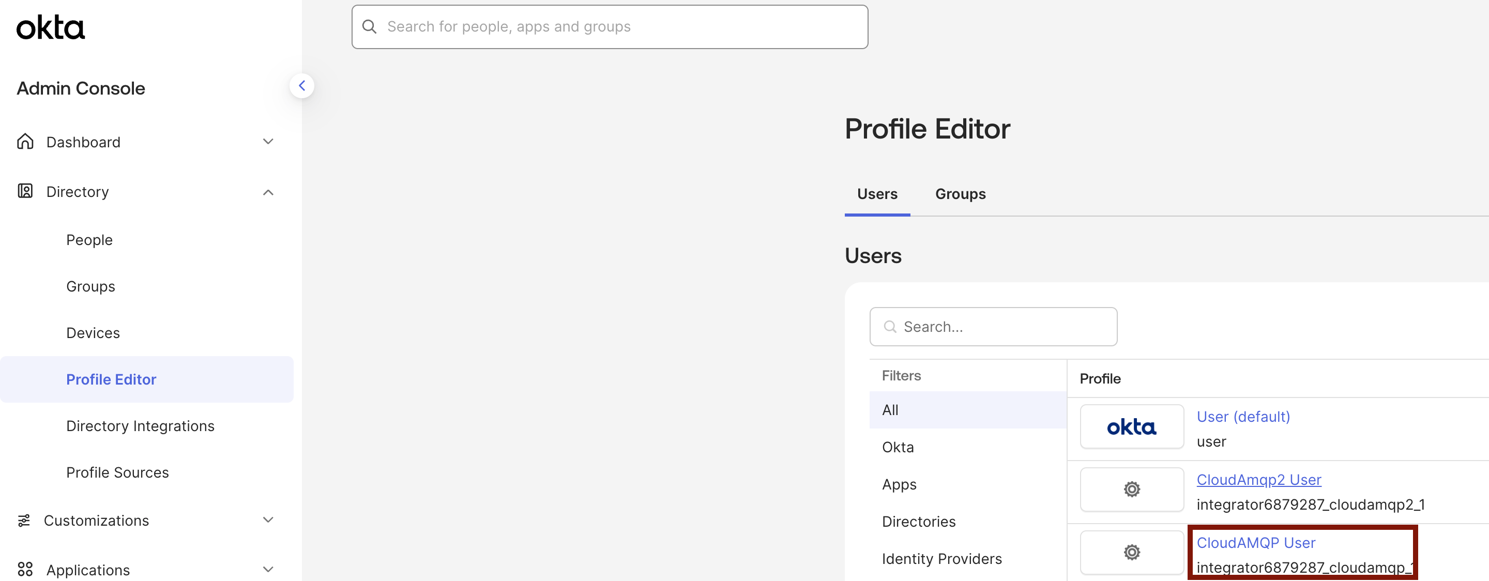
Task: Click the okta logo thumbnail beside User (default)
Action: click(1131, 426)
